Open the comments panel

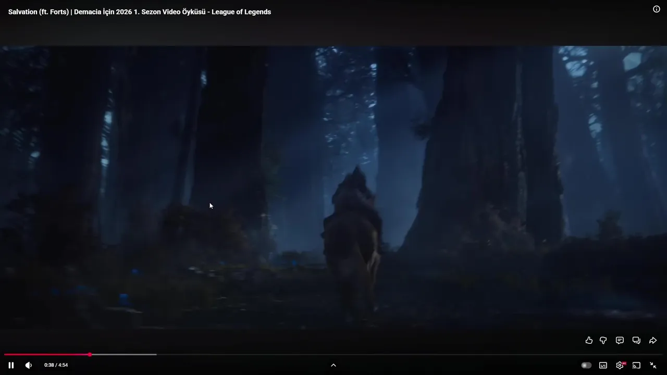pyautogui.click(x=620, y=340)
